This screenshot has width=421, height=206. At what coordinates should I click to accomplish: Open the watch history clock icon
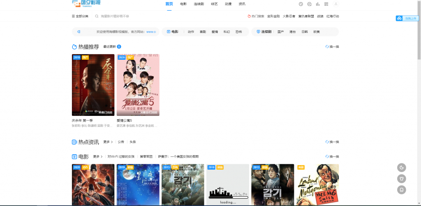301,4
